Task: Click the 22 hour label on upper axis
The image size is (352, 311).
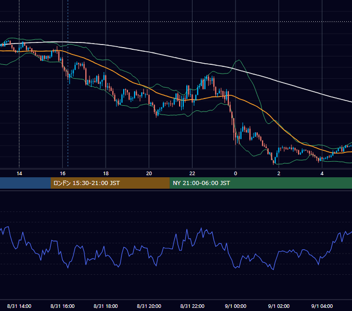Action: coord(192,174)
